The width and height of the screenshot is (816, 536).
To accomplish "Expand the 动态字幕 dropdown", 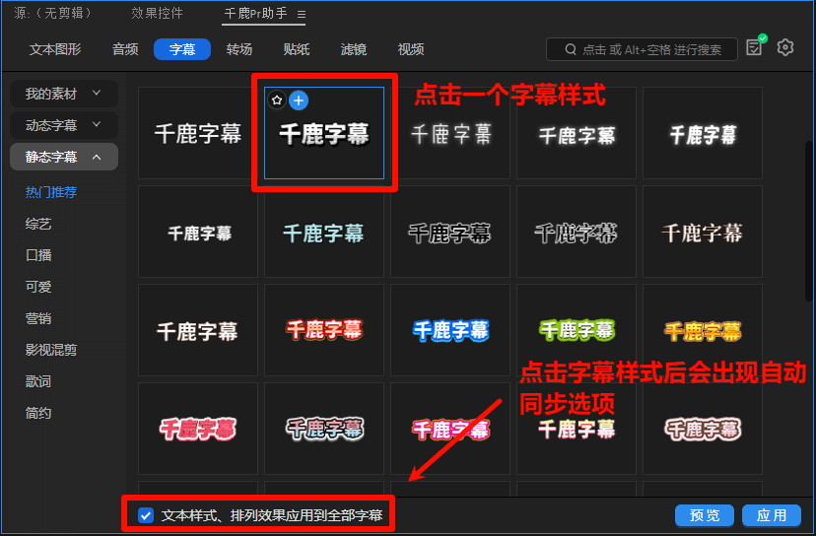I will [x=64, y=125].
